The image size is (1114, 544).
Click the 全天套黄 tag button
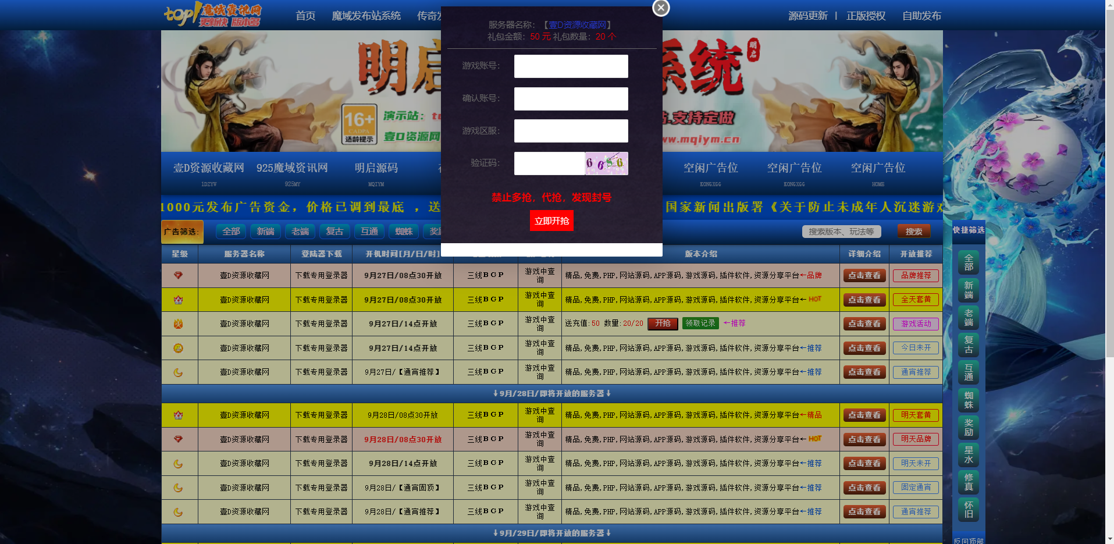click(x=916, y=300)
